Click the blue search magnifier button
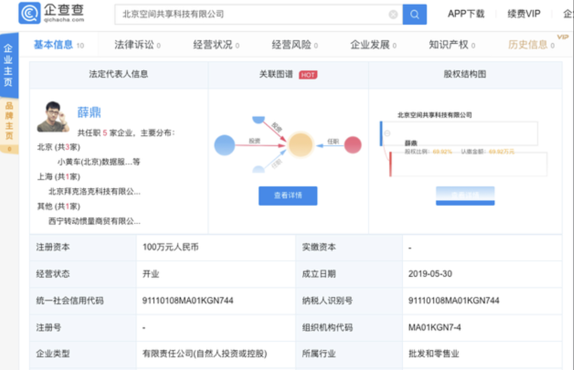Screen dimensions: 574x370 click(414, 14)
